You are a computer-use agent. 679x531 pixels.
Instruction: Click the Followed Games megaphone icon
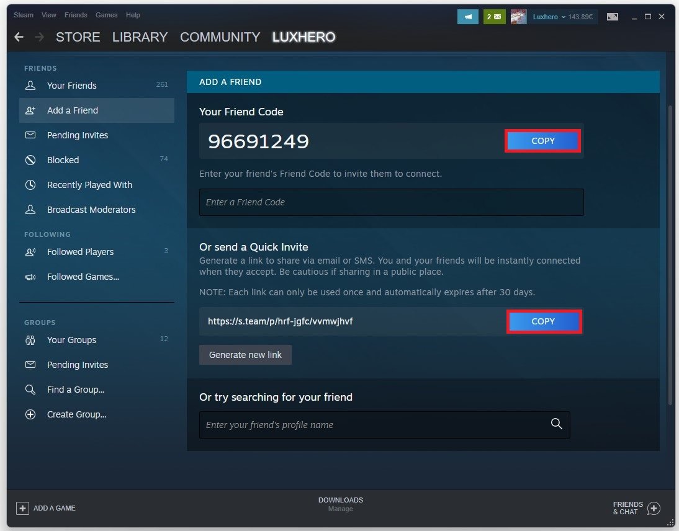[30, 277]
